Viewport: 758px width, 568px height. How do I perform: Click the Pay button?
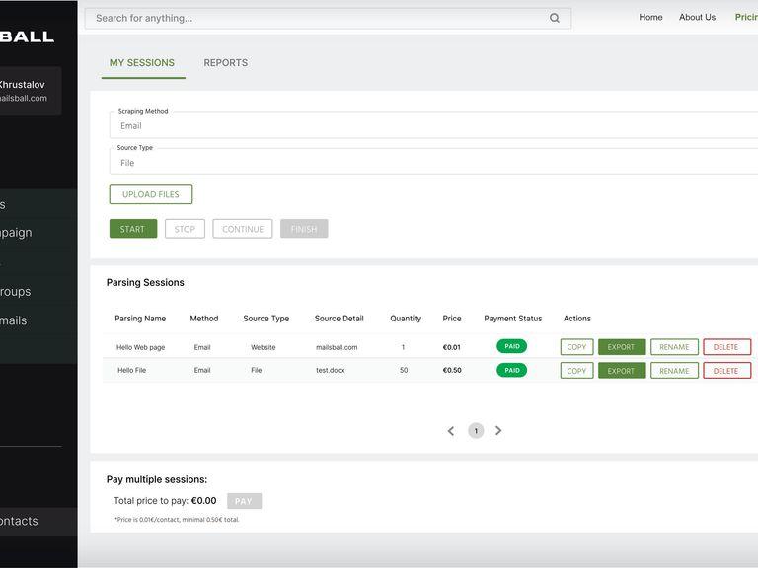[x=244, y=501]
